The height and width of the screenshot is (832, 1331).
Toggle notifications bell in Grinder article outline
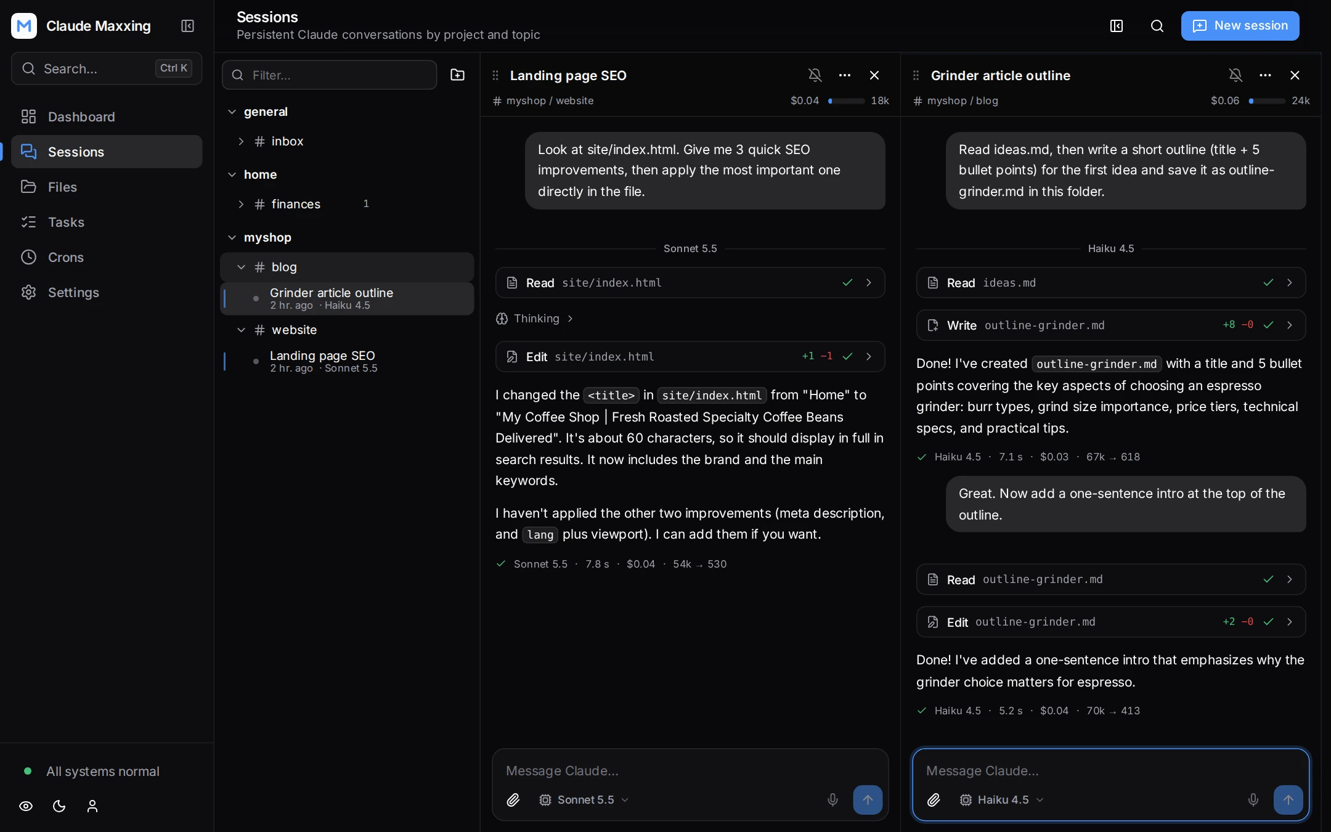tap(1235, 75)
